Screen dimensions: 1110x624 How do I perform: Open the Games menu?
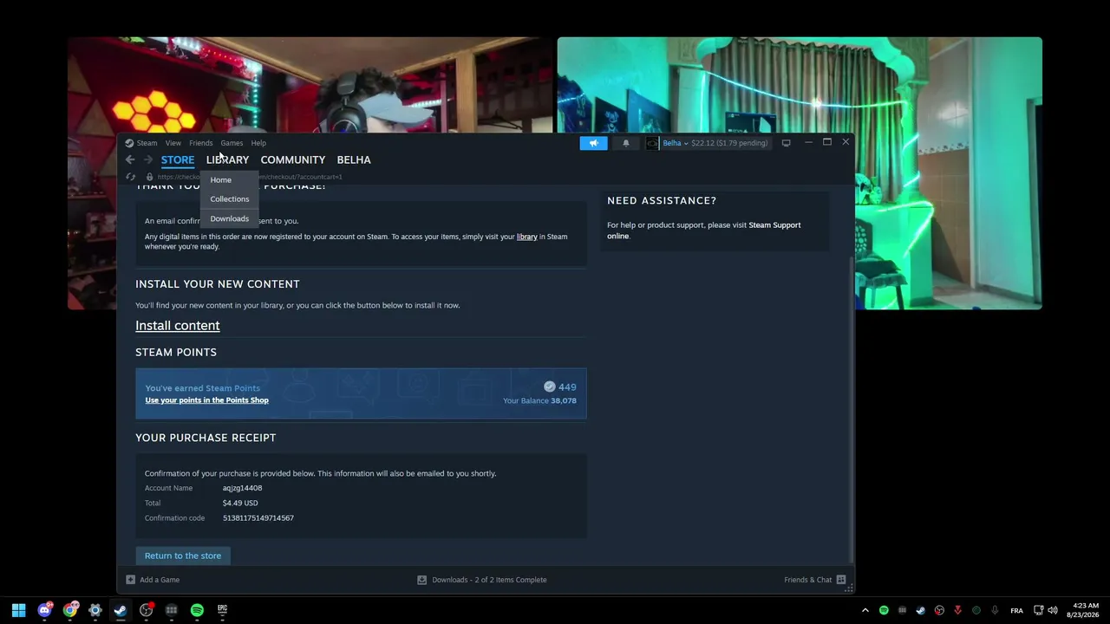[232, 143]
